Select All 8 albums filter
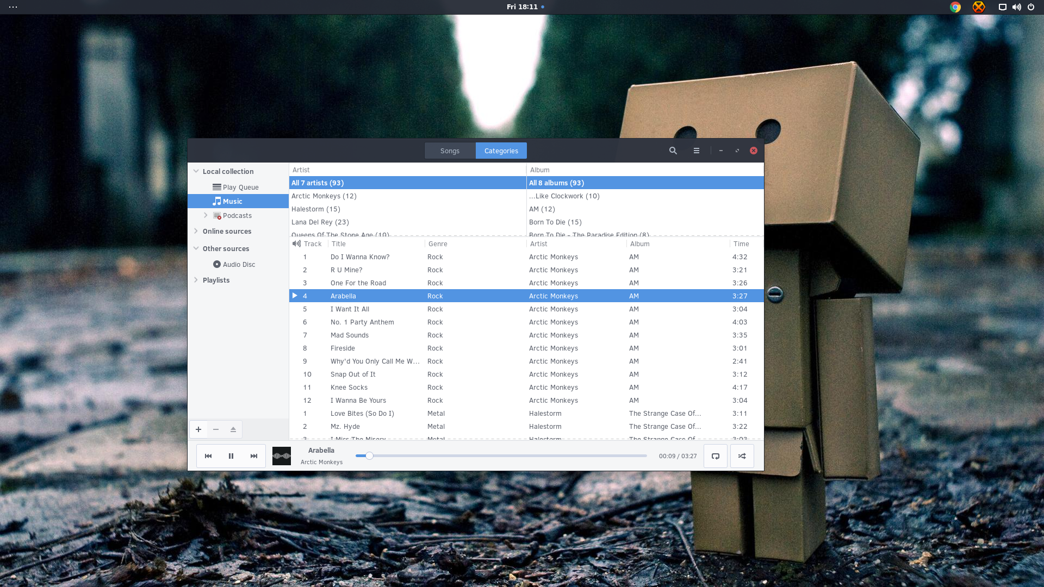 [645, 183]
